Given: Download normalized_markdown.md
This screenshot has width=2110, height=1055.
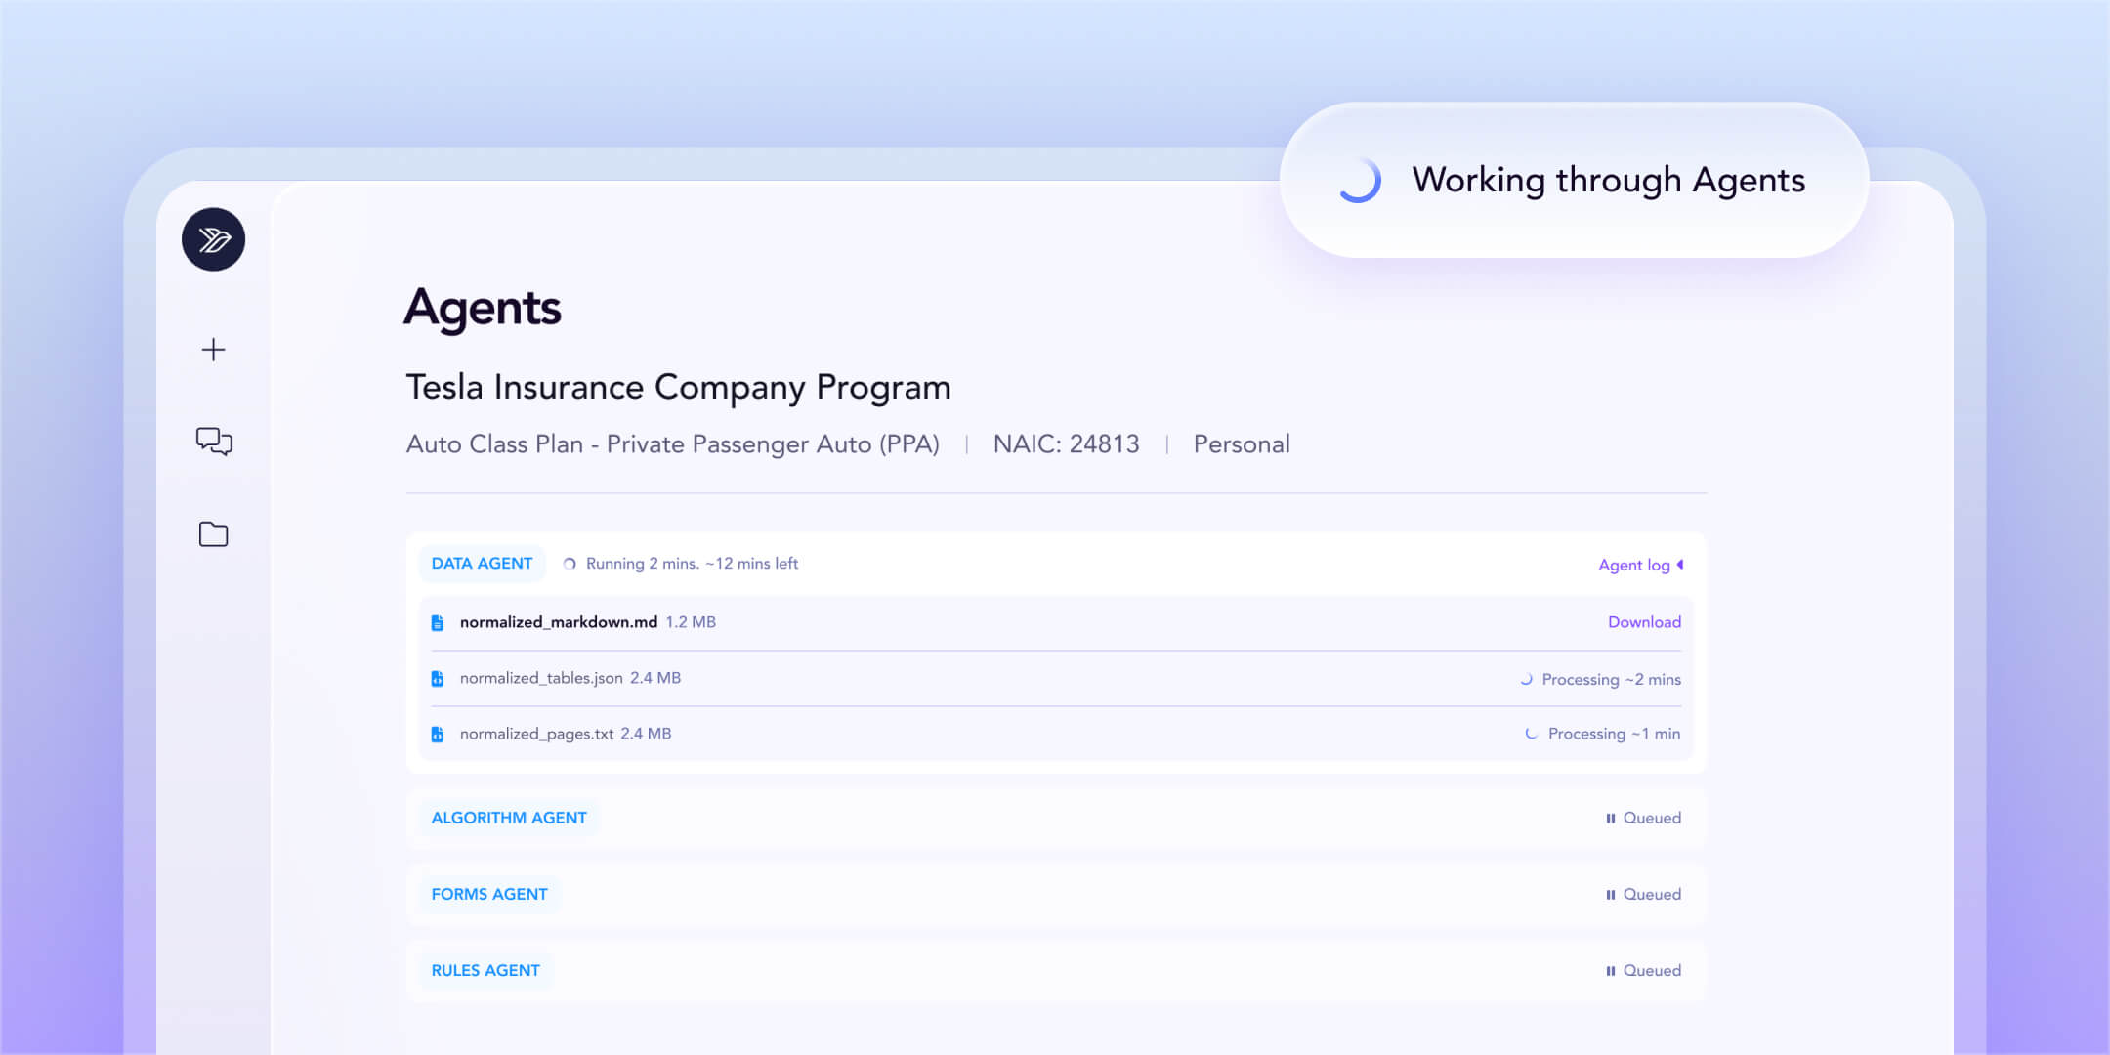Looking at the screenshot, I should pyautogui.click(x=1644, y=622).
